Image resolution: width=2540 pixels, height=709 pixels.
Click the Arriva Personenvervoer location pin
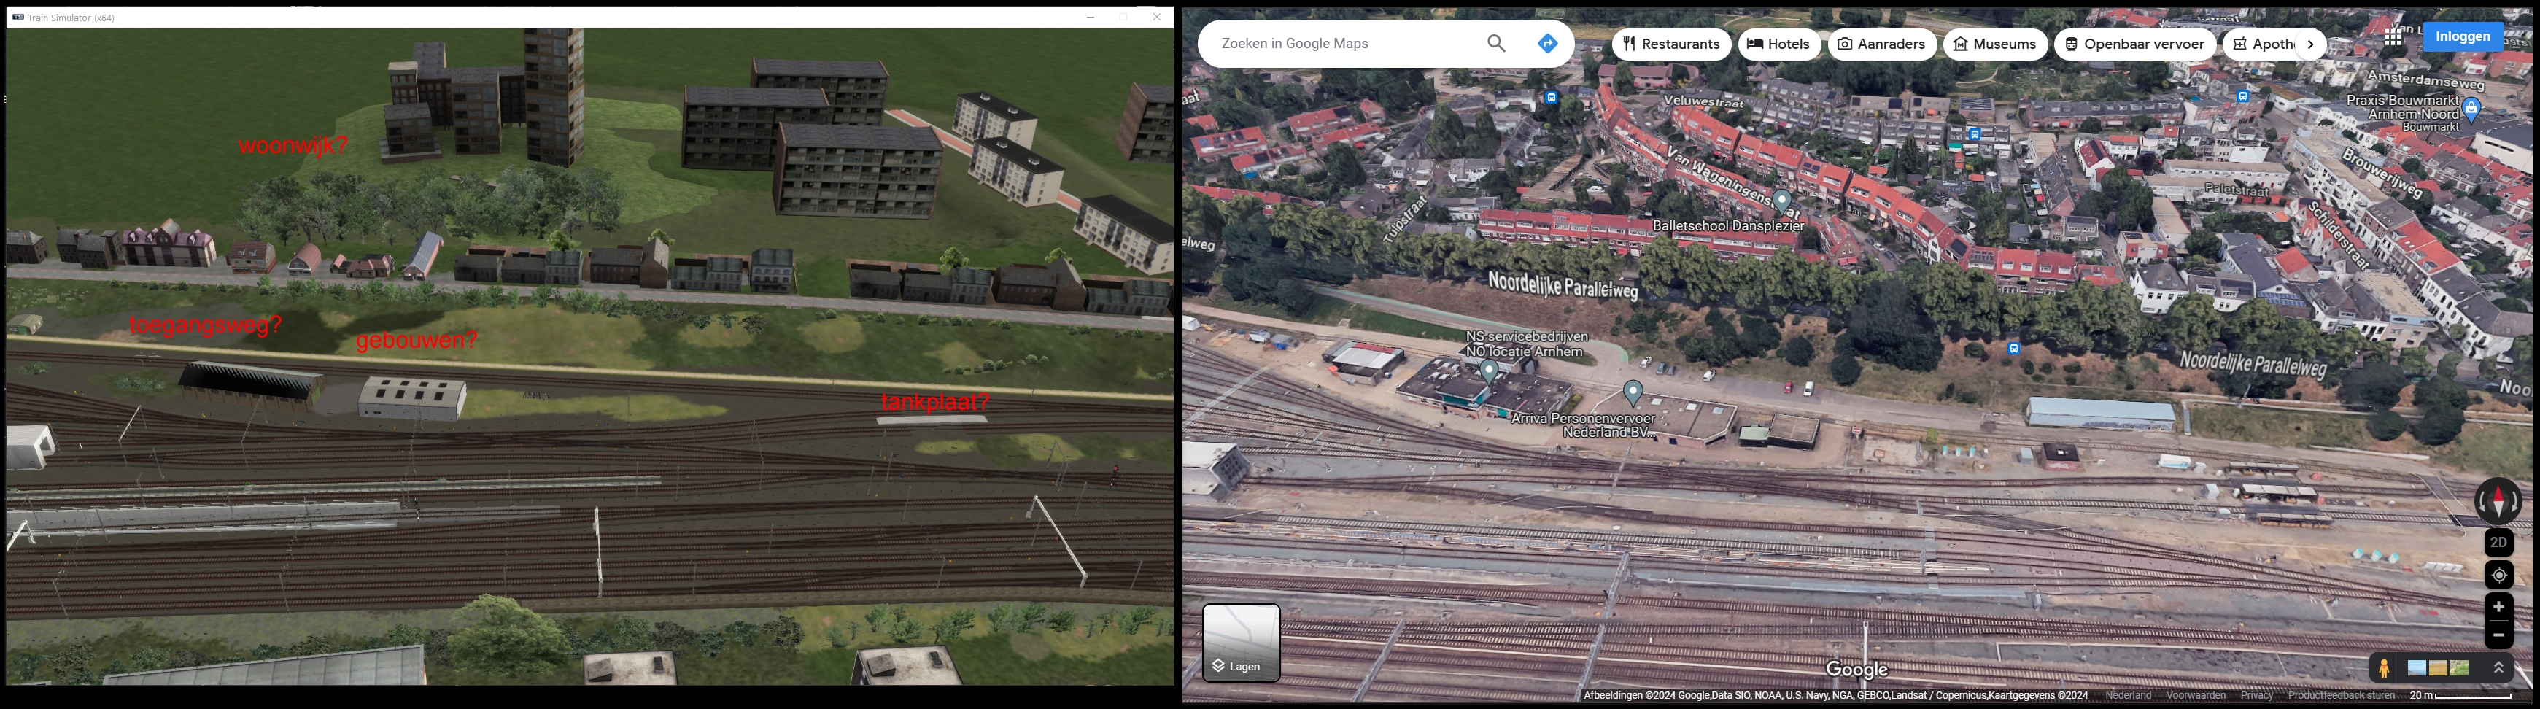click(1633, 393)
